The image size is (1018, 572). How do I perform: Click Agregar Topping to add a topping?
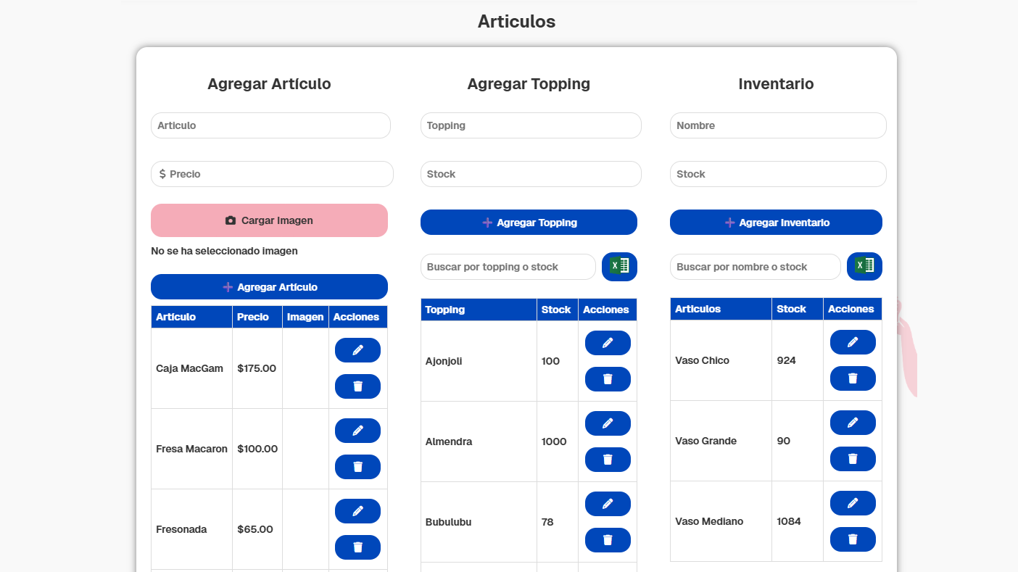(529, 222)
